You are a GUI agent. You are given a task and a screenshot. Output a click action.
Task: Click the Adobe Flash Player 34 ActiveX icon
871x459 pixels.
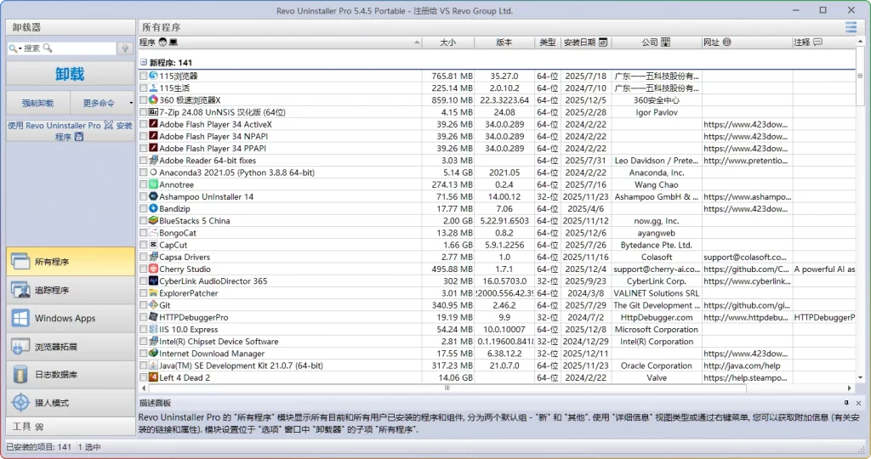tap(153, 124)
